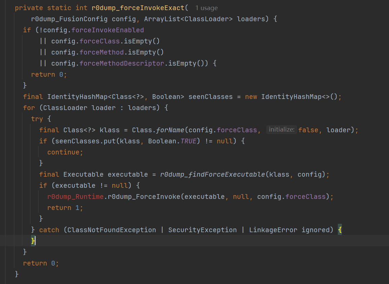
Task: Click the seenClasses variable declaration name
Action: 210,97
